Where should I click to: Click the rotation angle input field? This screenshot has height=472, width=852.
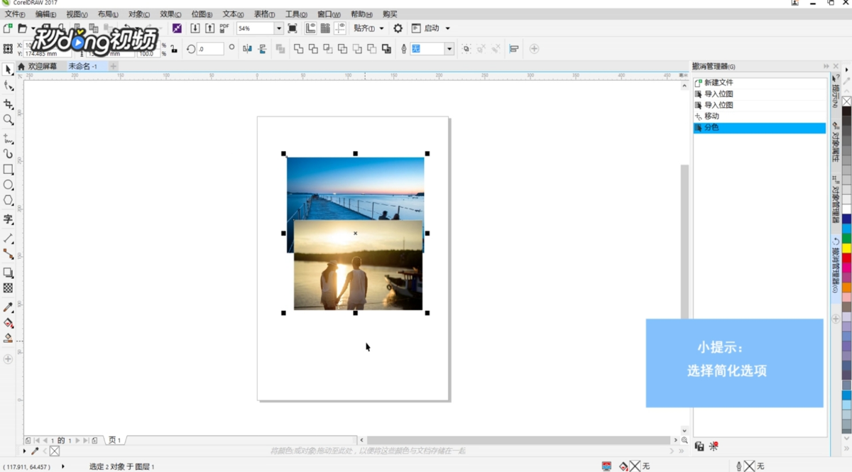210,49
